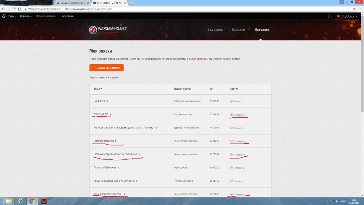Open Chrome profile person icon
Image resolution: width=364 pixels, height=205 pixels.
coord(342,2)
